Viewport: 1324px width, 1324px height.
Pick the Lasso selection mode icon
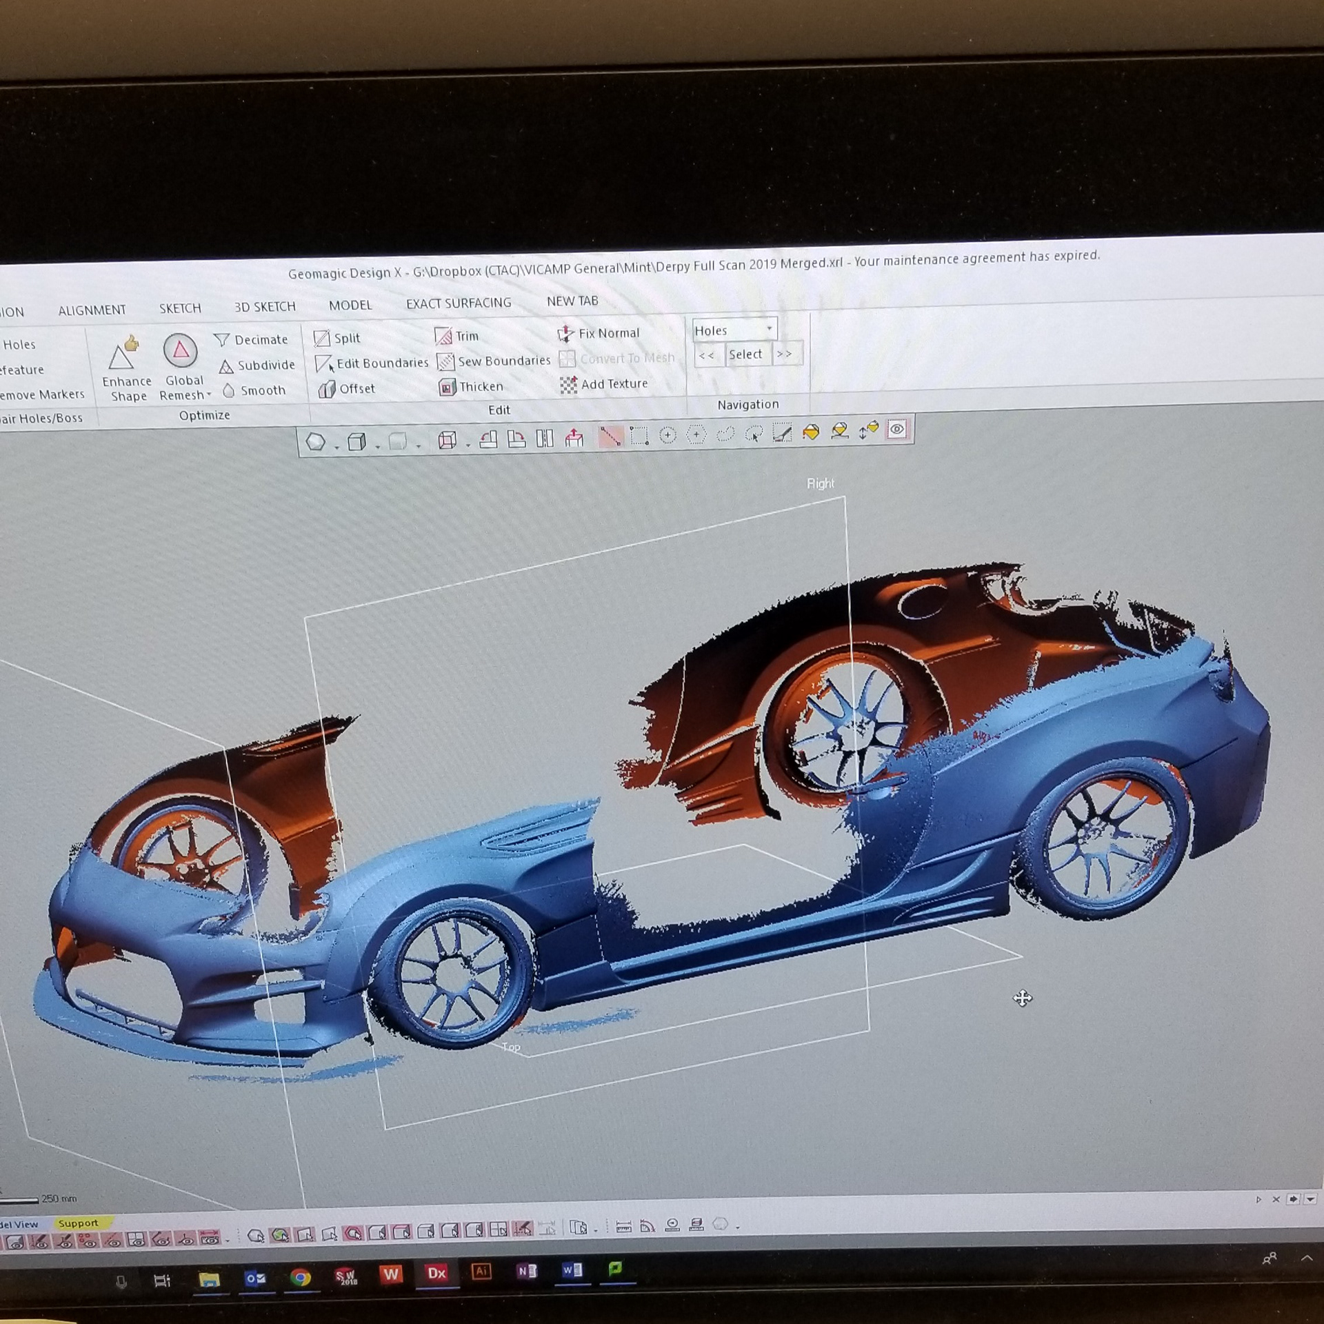(725, 434)
